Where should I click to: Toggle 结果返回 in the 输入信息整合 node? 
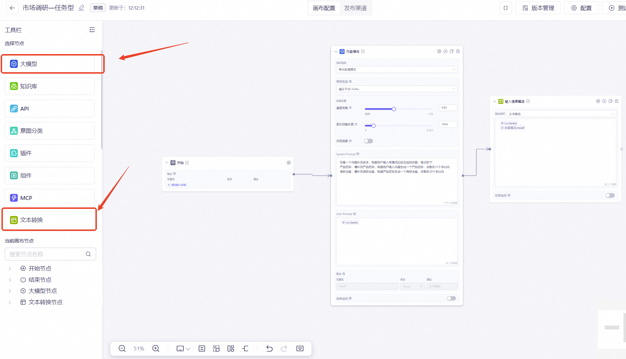point(610,195)
